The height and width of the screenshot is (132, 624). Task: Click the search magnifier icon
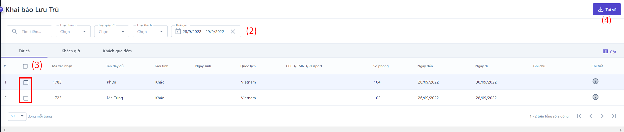tap(15, 31)
